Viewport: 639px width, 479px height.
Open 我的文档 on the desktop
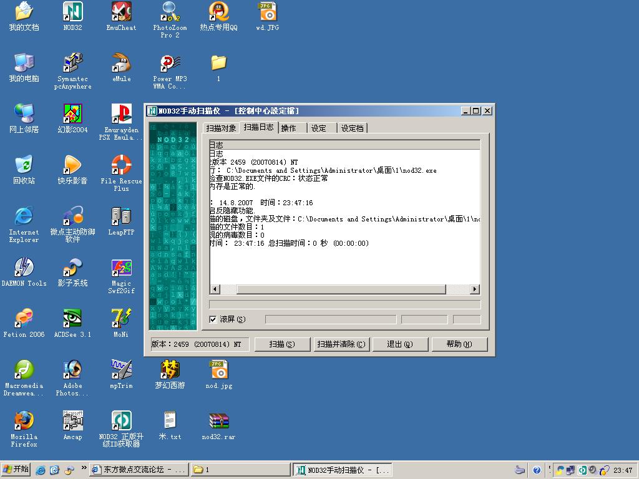(x=24, y=16)
